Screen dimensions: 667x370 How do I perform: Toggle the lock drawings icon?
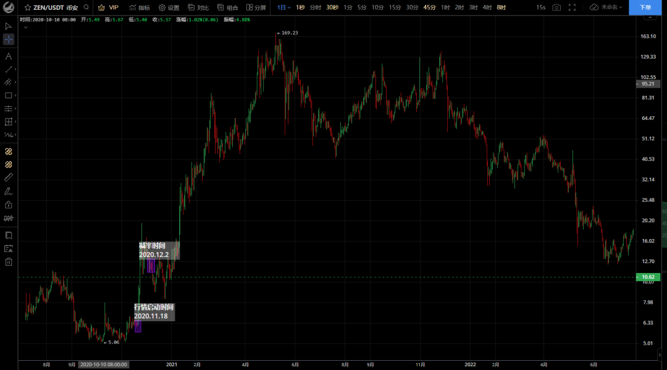9,204
